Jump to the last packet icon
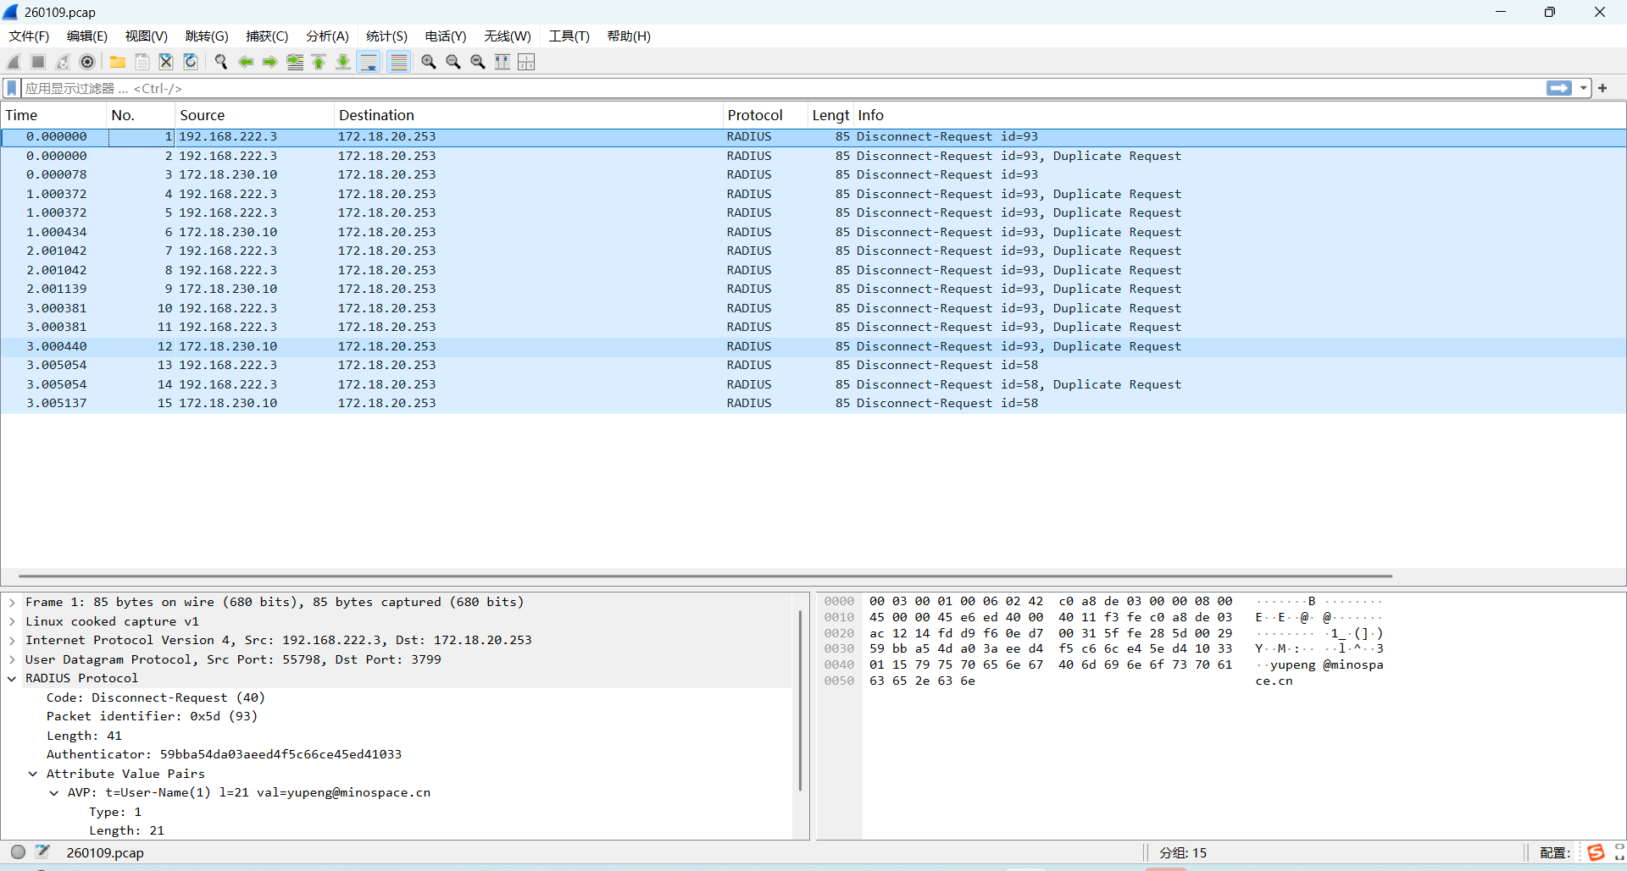This screenshot has width=1627, height=871. (x=343, y=62)
